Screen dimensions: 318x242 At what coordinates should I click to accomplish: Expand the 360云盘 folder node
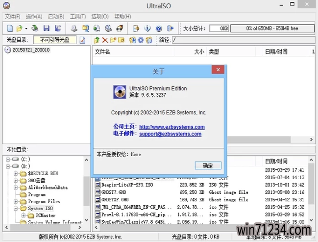[x=16, y=181]
